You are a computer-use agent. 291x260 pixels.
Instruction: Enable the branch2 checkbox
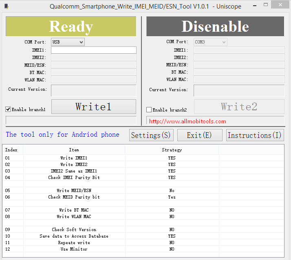[x=149, y=110]
